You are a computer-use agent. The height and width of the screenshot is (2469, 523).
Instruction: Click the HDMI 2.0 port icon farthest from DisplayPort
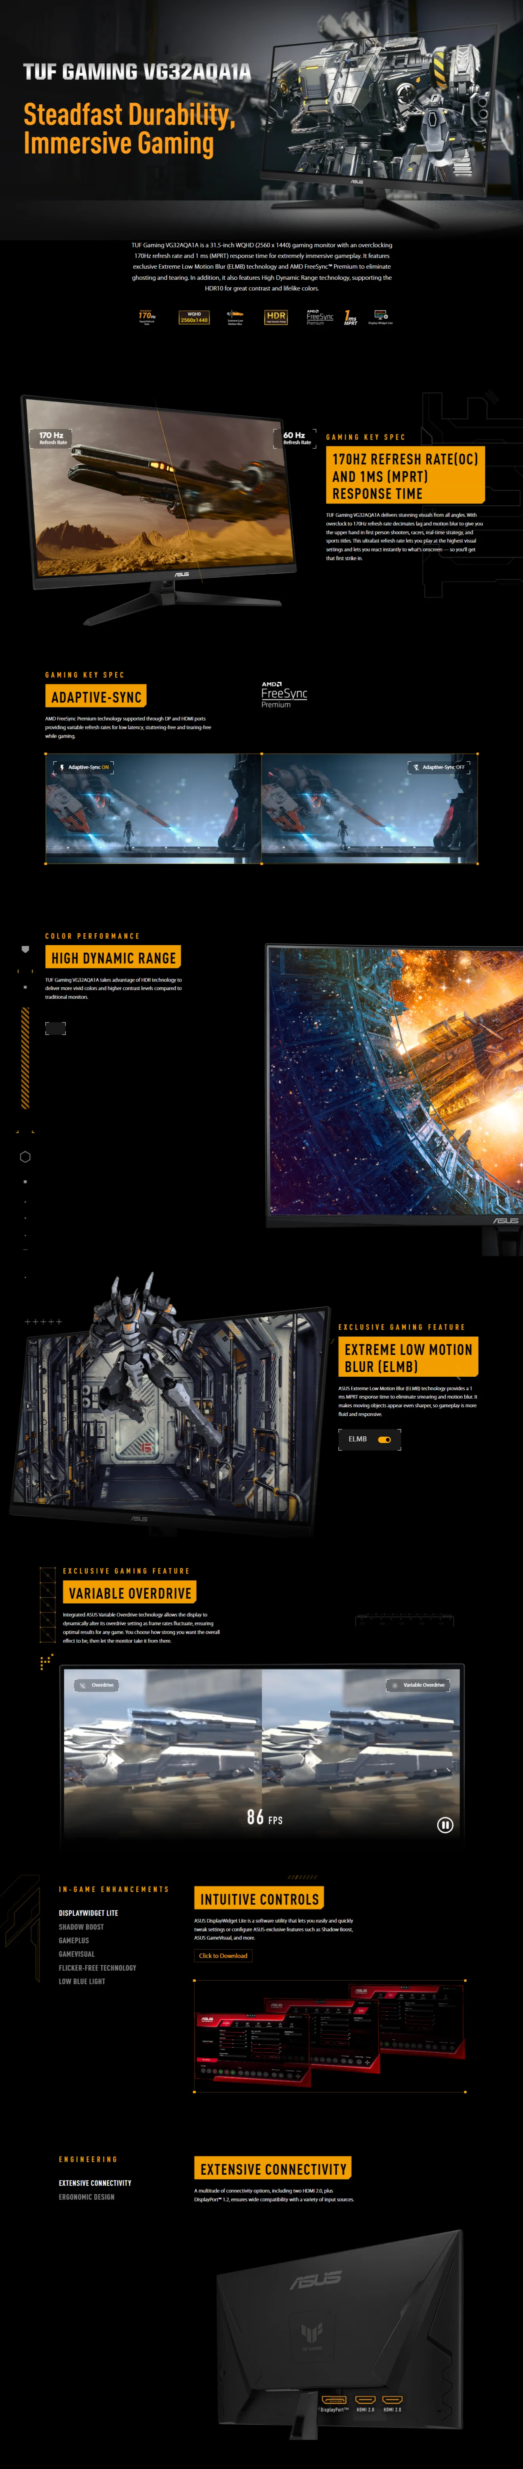pyautogui.click(x=392, y=2399)
